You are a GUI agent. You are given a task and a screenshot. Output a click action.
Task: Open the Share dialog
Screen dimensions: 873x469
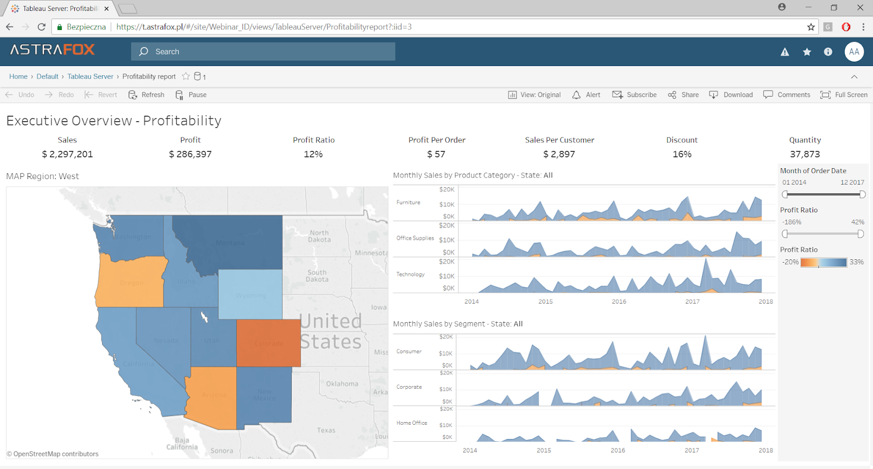click(683, 95)
